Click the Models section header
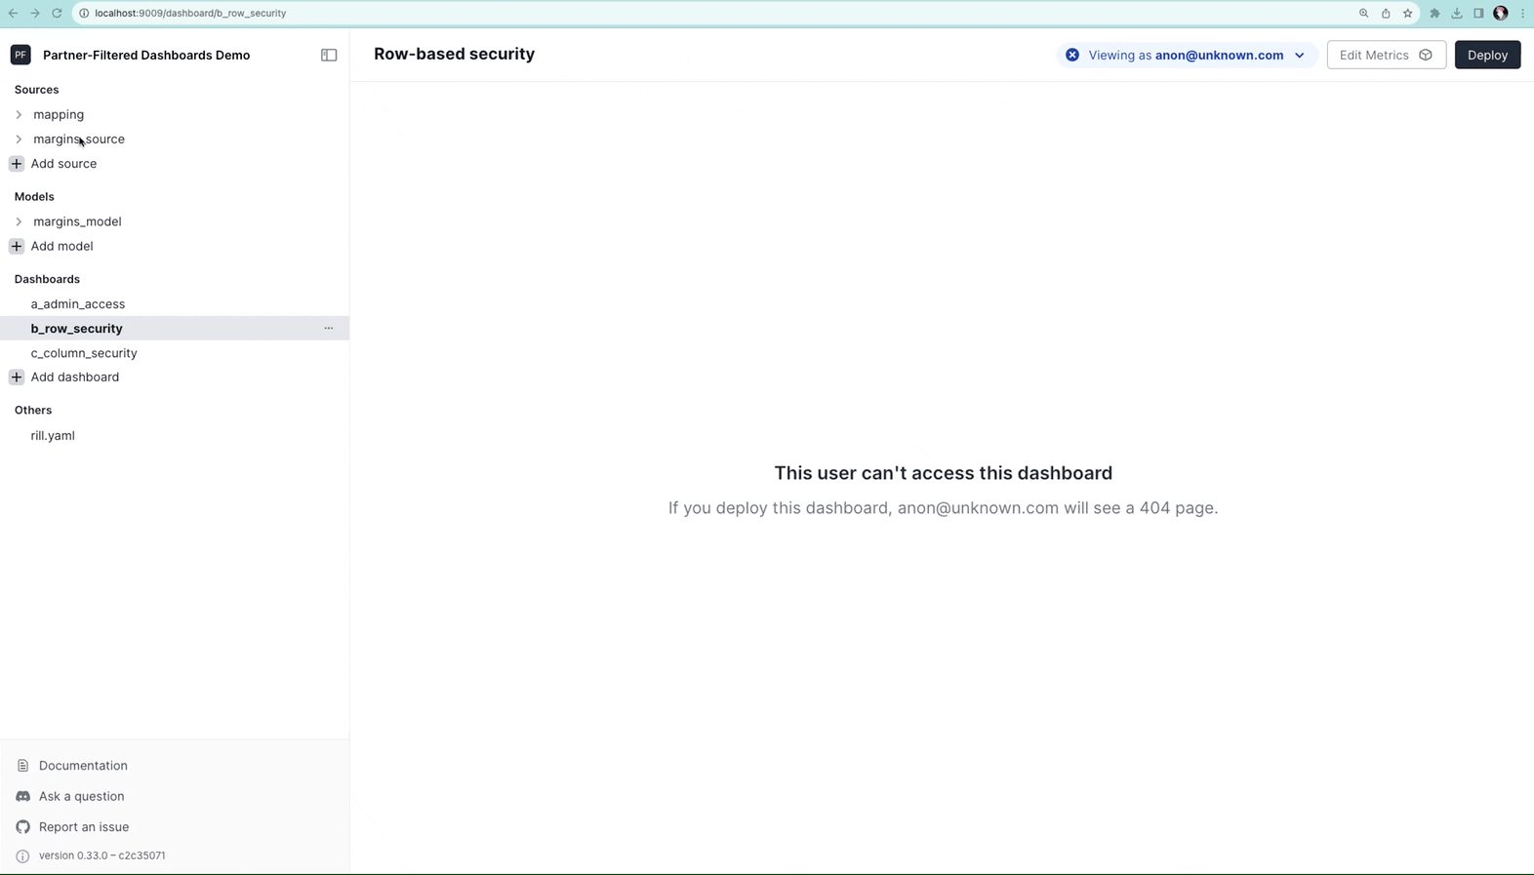1534x875 pixels. click(34, 197)
